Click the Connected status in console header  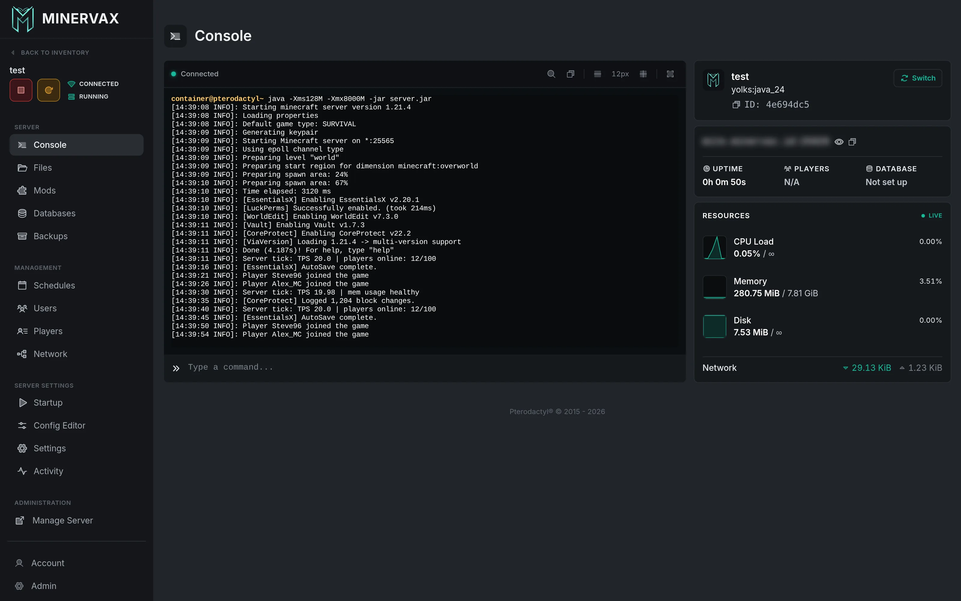point(195,74)
